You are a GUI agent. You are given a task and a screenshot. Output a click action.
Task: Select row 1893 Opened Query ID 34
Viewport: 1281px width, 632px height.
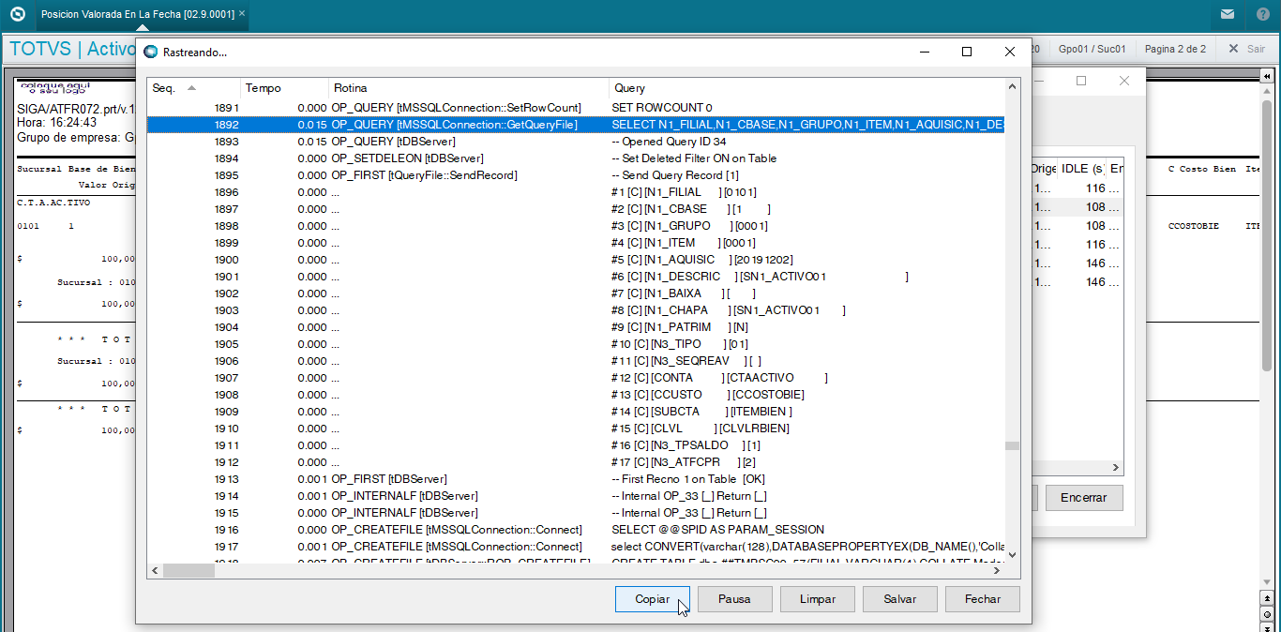577,142
